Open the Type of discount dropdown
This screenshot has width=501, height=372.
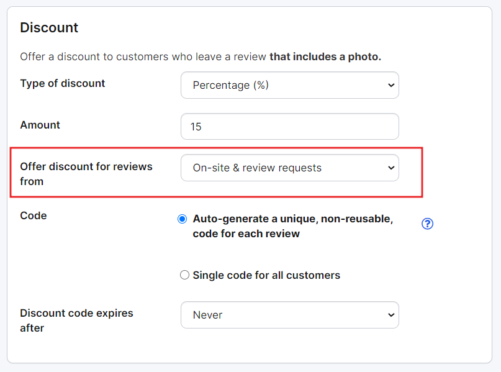(289, 85)
